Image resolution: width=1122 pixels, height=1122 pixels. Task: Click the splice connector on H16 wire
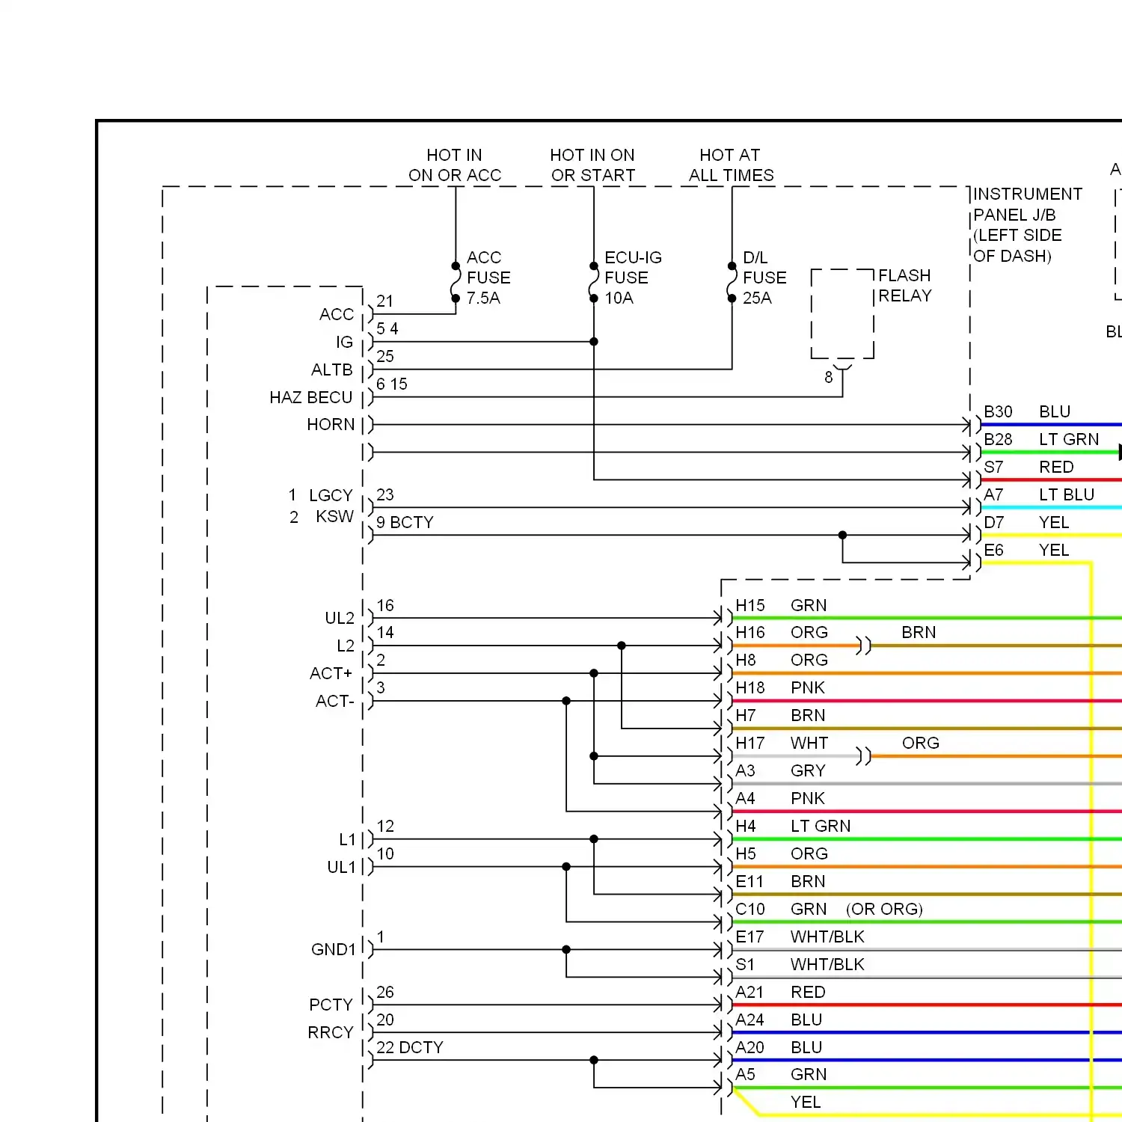pyautogui.click(x=864, y=645)
